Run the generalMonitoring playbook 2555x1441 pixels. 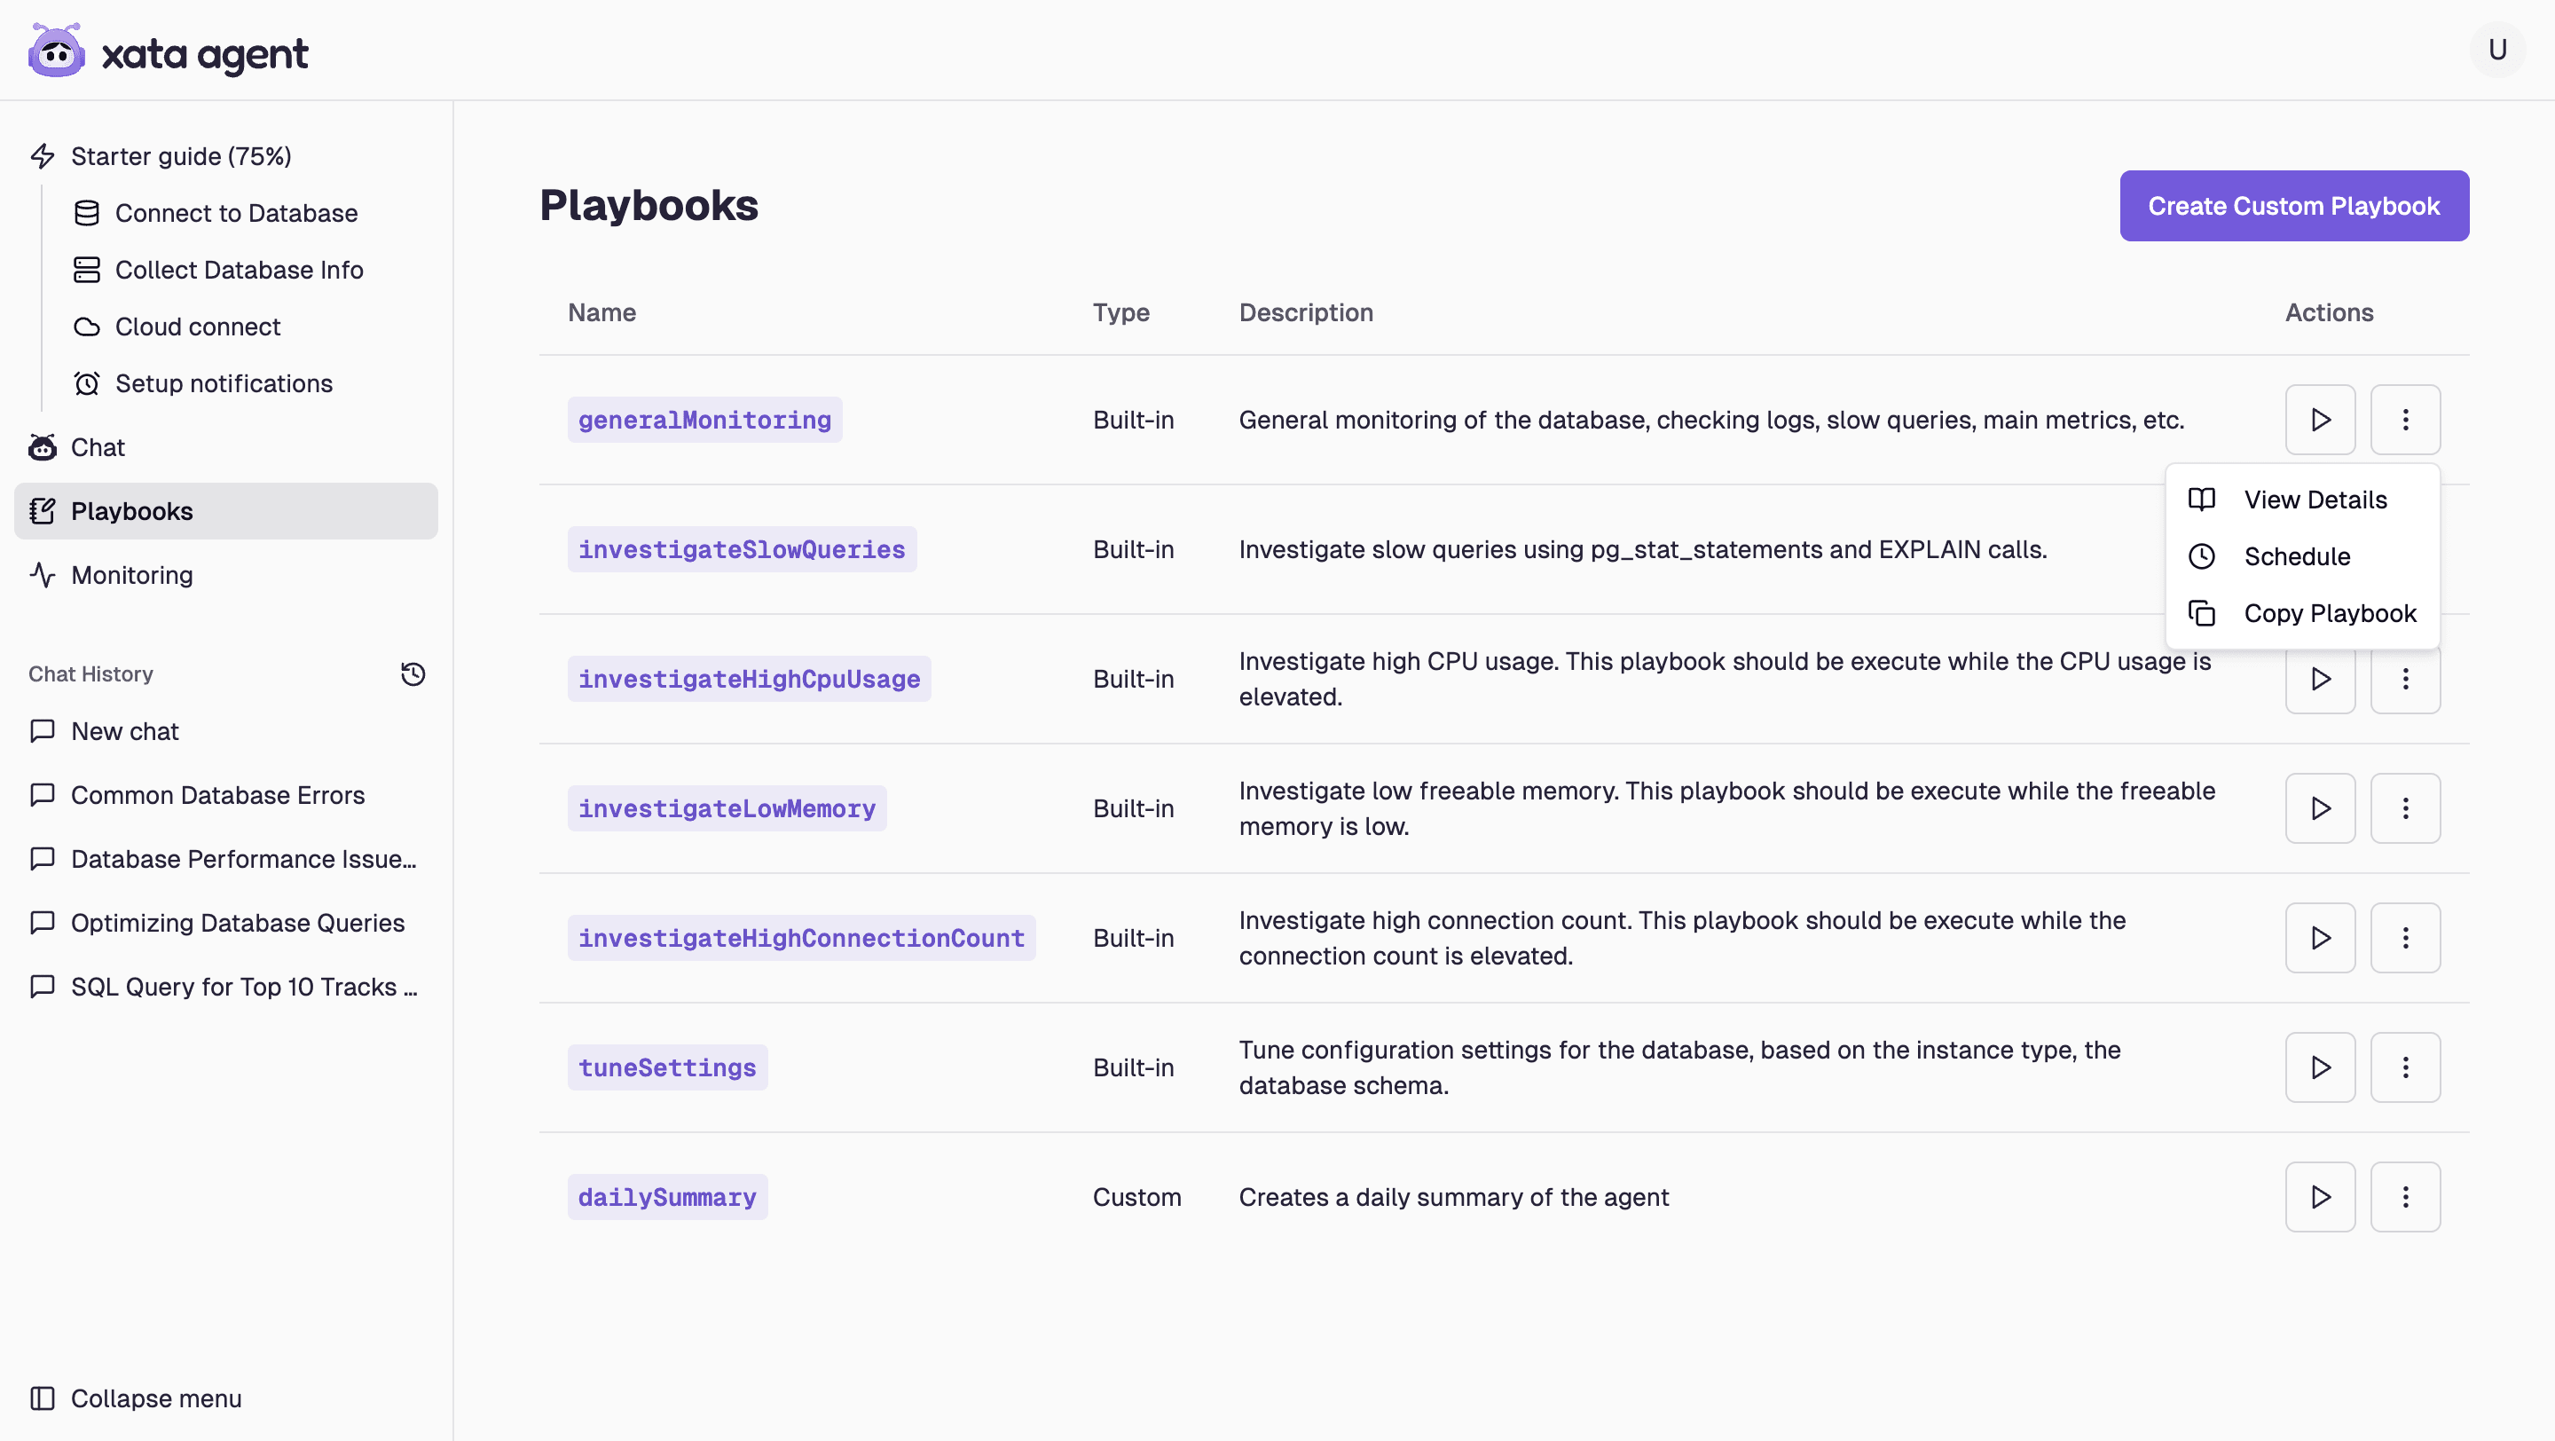tap(2319, 420)
